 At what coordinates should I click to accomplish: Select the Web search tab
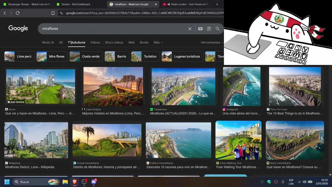(x=132, y=42)
